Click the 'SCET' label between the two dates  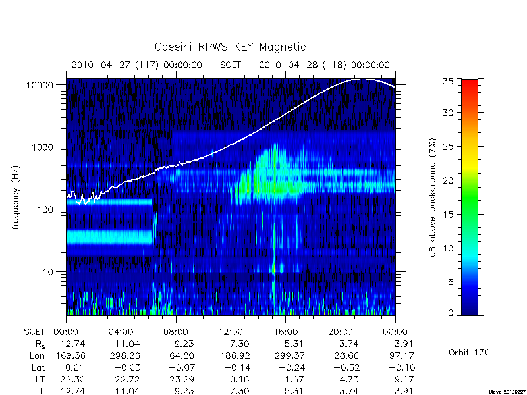click(x=231, y=65)
